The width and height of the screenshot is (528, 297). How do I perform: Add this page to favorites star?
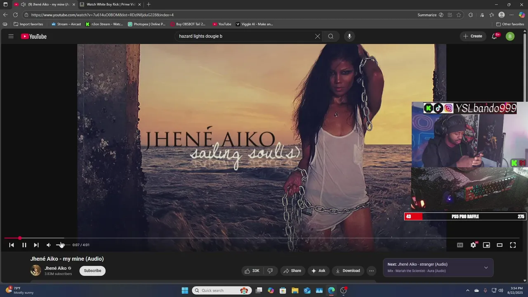459,15
